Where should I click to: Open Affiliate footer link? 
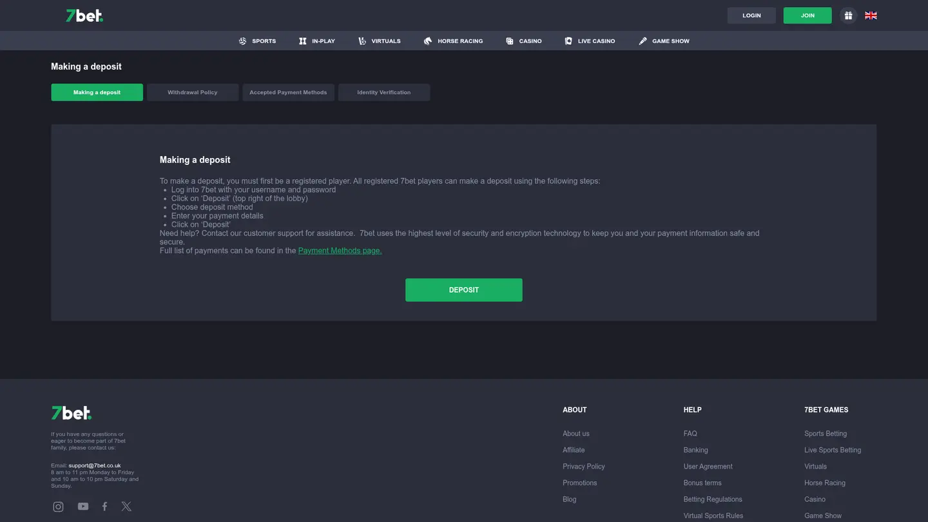[574, 450]
